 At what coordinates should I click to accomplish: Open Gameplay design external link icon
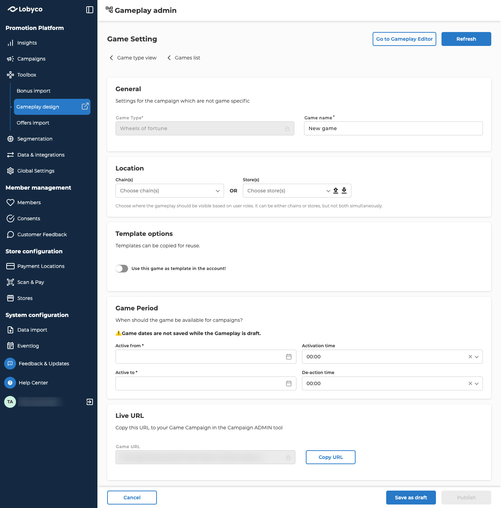pos(85,106)
